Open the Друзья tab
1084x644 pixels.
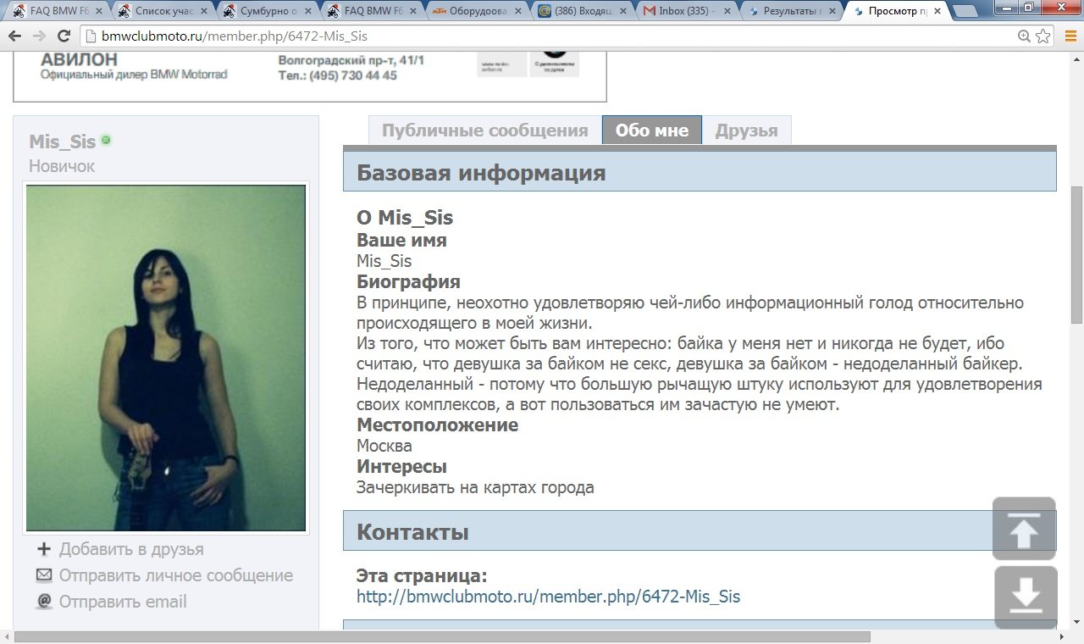[746, 130]
